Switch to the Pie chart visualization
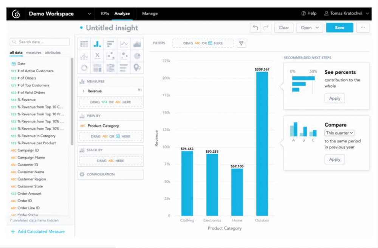The image size is (378, 248). click(137, 56)
